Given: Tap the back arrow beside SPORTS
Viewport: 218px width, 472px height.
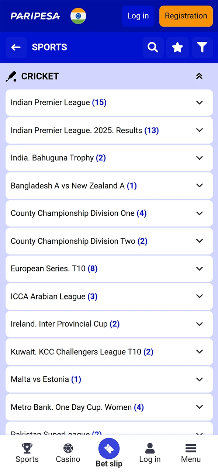Looking at the screenshot, I should pos(15,47).
